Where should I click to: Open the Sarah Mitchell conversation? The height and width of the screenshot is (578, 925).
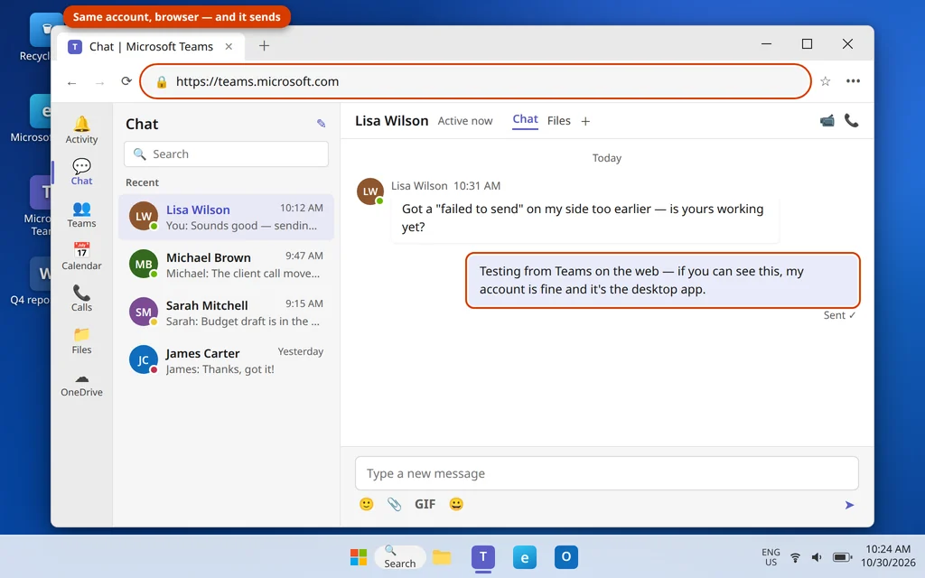click(226, 312)
